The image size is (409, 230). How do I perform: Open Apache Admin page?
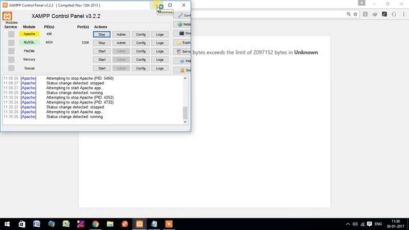(121, 34)
